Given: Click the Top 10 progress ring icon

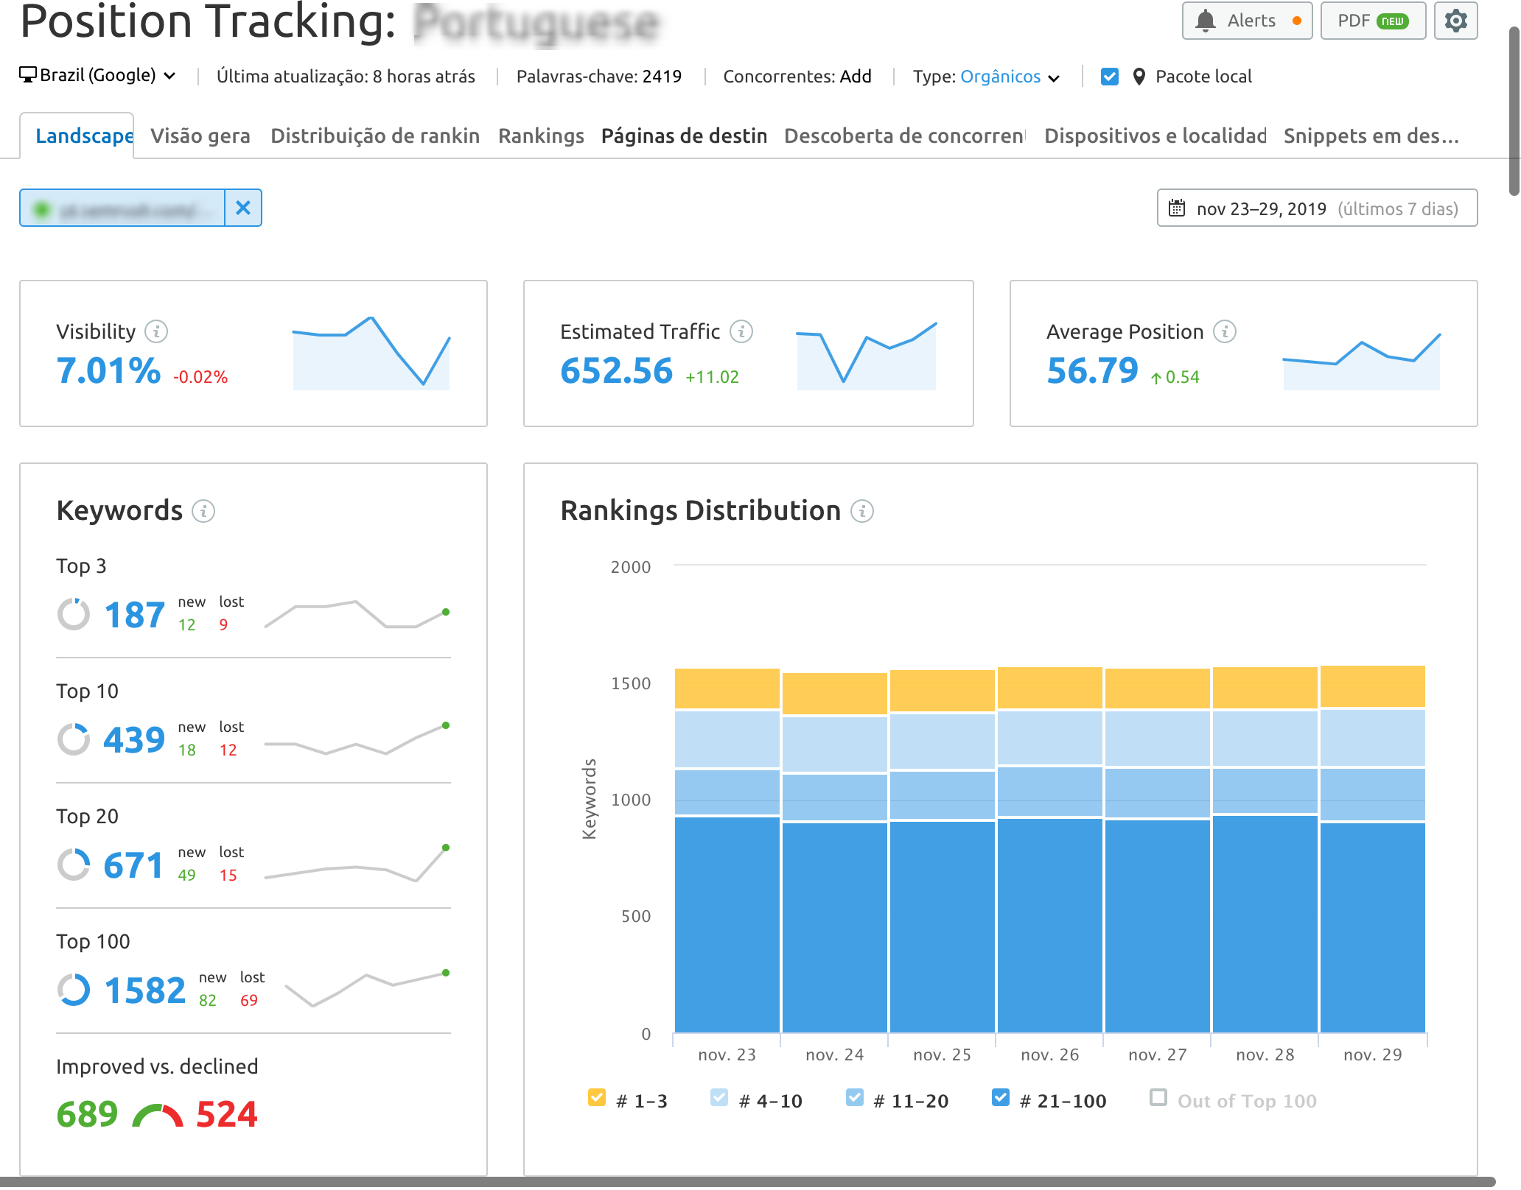Looking at the screenshot, I should click(74, 739).
